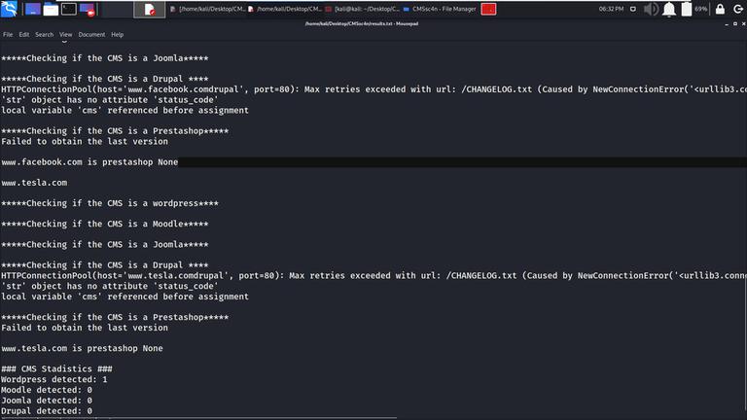Image resolution: width=747 pixels, height=420 pixels.
Task: Click the Mousepad document launcher icon
Action: pyautogui.click(x=150, y=9)
